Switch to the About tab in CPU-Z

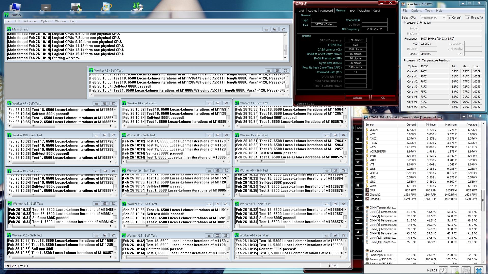click(x=376, y=11)
